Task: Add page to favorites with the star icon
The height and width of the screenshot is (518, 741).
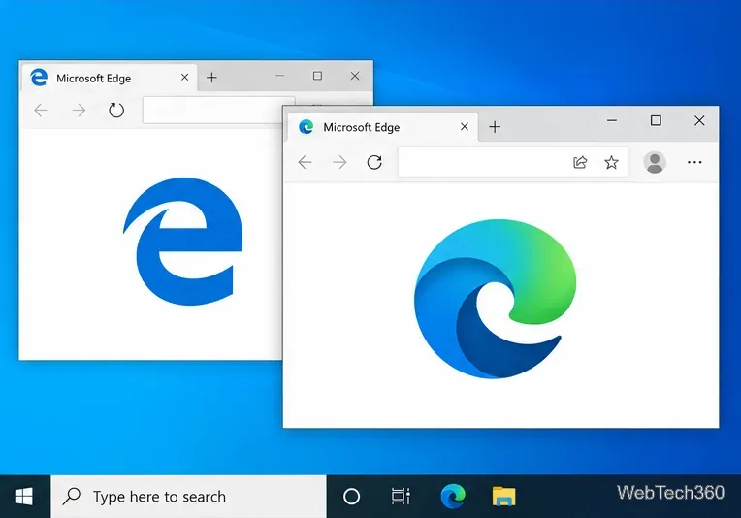Action: 611,163
